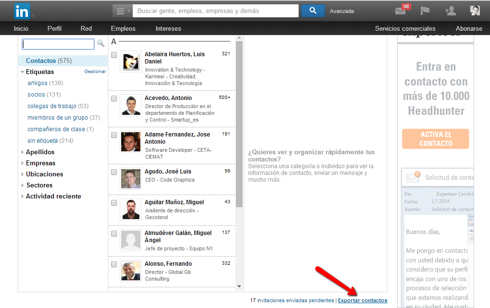Check the box for Acevedo, Antonio
490x308 pixels.
(x=114, y=99)
